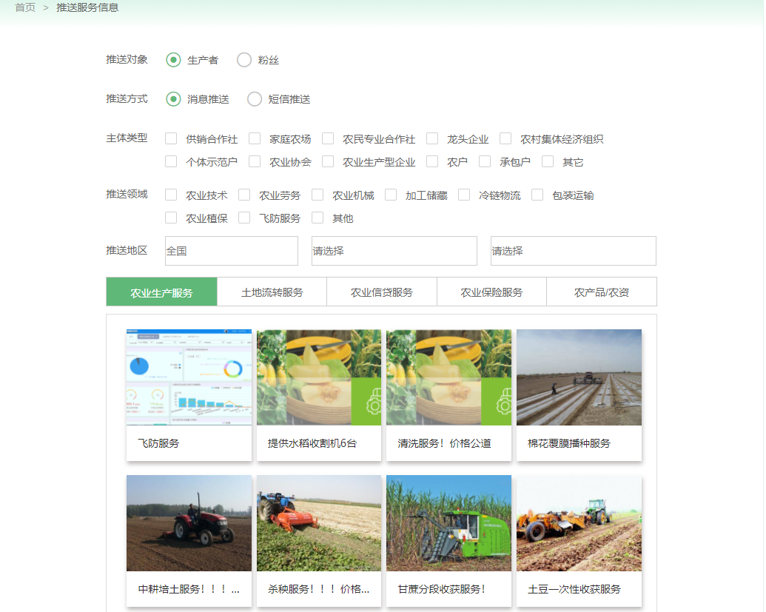Choose 短信推送 as push method

tap(255, 99)
